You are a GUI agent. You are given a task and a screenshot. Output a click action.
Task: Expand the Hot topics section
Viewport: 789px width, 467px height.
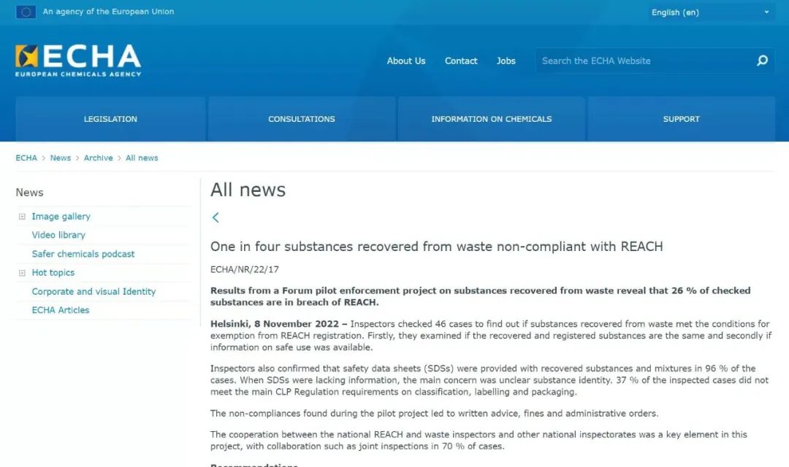(x=22, y=273)
